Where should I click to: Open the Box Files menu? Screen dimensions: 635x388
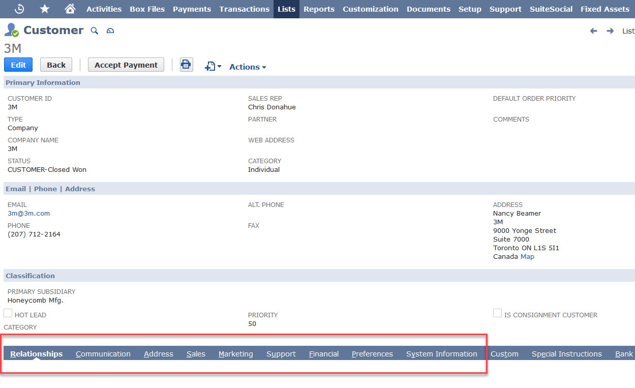pos(147,9)
